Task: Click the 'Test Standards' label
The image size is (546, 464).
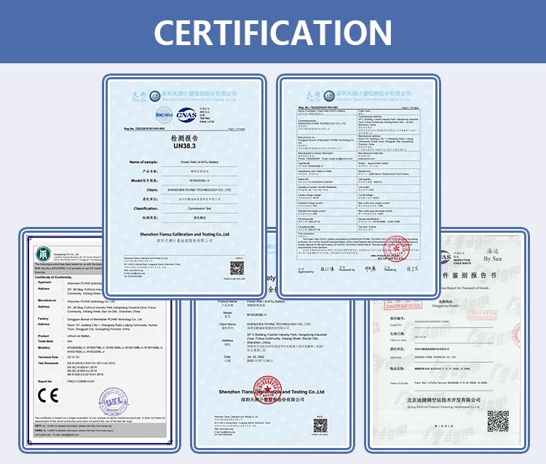Action: click(48, 363)
